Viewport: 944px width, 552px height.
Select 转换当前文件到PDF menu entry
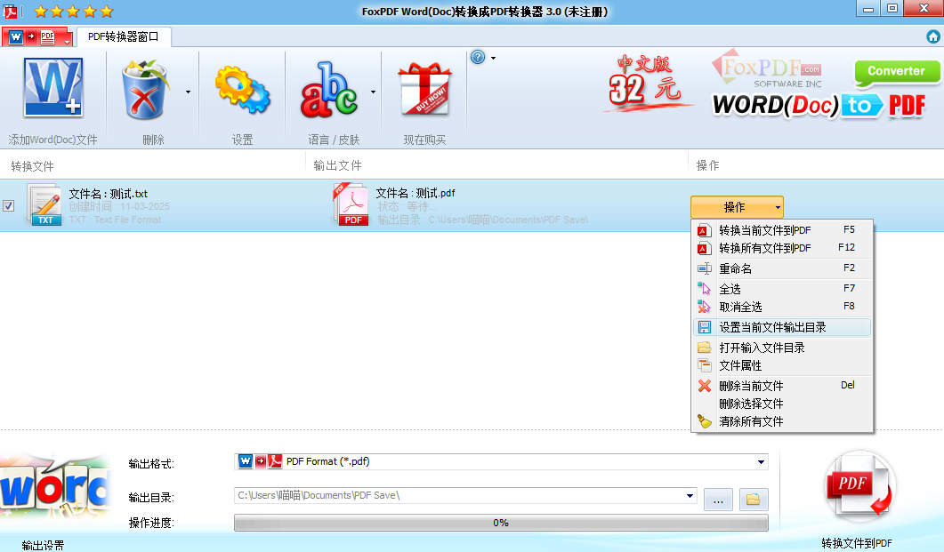(764, 230)
